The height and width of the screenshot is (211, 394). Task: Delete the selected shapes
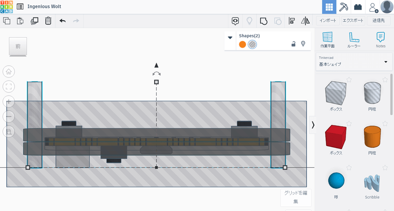click(x=48, y=21)
